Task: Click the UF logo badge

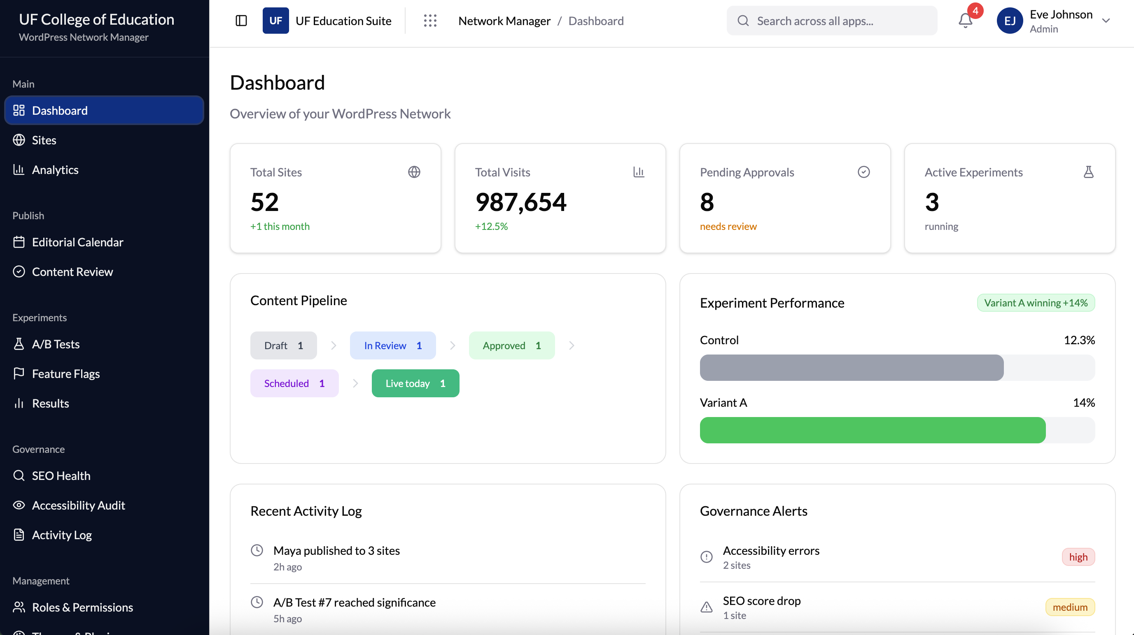Action: click(275, 21)
